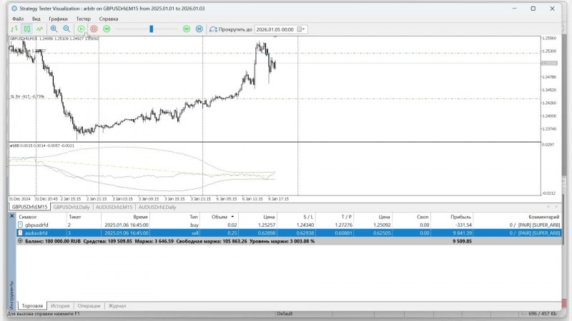Sort by Комментарий column header
Image resolution: width=572 pixels, height=321 pixels.
(x=517, y=217)
